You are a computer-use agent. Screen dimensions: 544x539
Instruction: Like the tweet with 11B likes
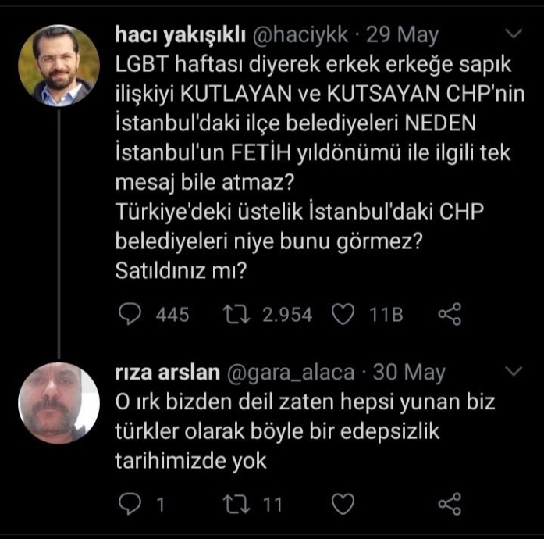343,315
